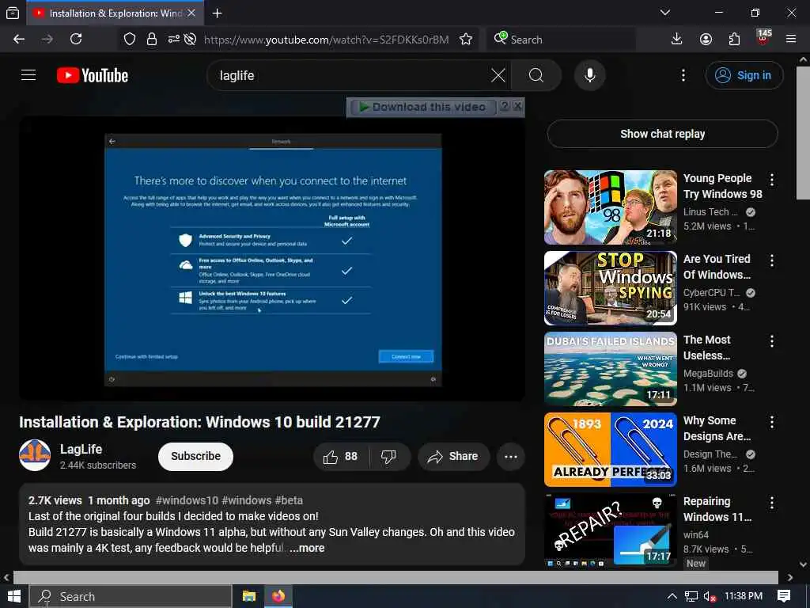810x608 pixels.
Task: Click the muted volume tray icon
Action: pyautogui.click(x=710, y=597)
